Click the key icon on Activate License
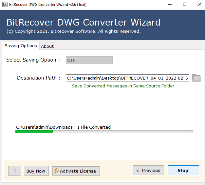The width and height of the screenshot is (205, 185). tap(56, 171)
